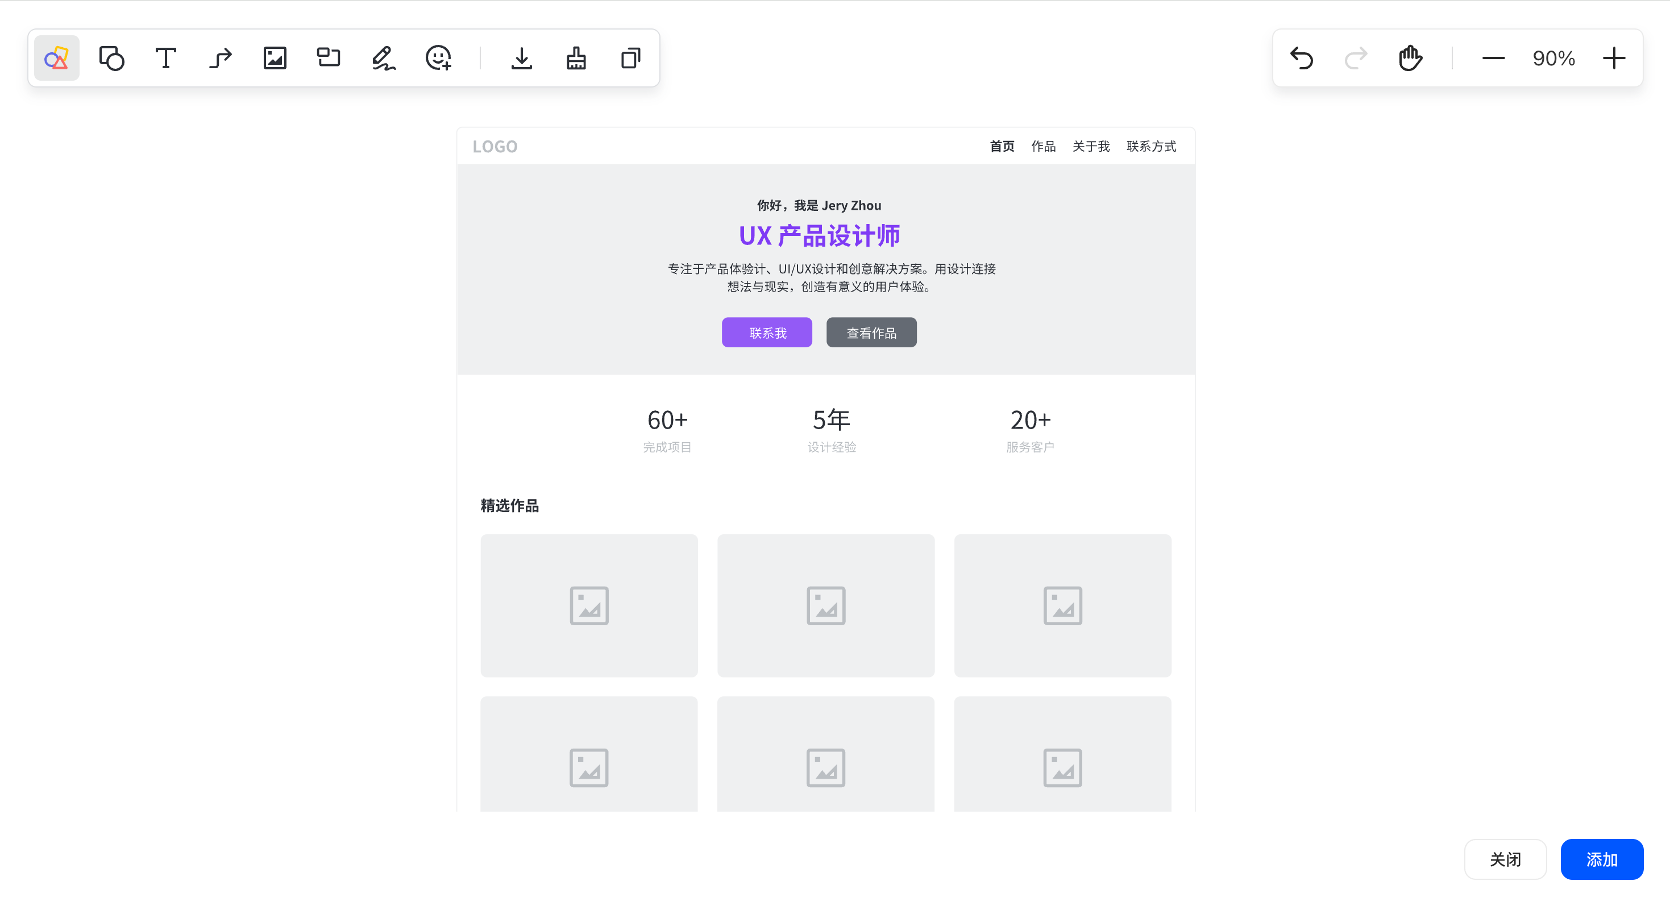Click the duplicate copy icon

[630, 59]
